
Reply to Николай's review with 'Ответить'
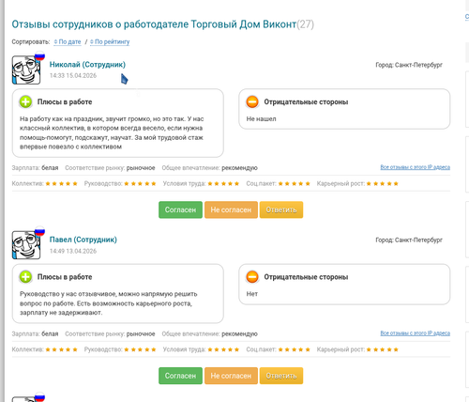pos(281,209)
